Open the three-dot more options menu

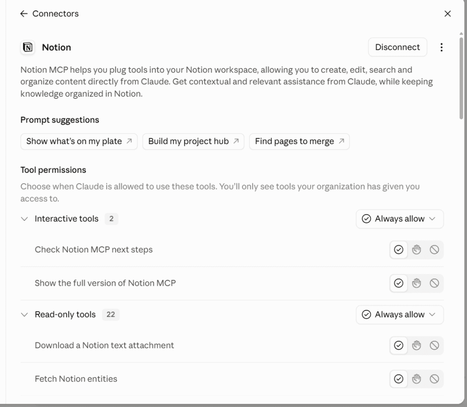pyautogui.click(x=441, y=47)
